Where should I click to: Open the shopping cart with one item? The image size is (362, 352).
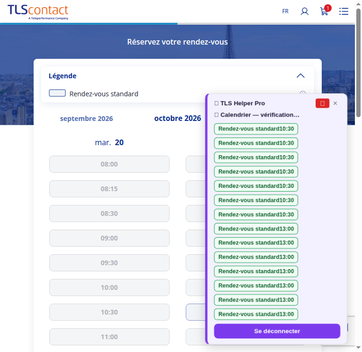[x=326, y=10]
